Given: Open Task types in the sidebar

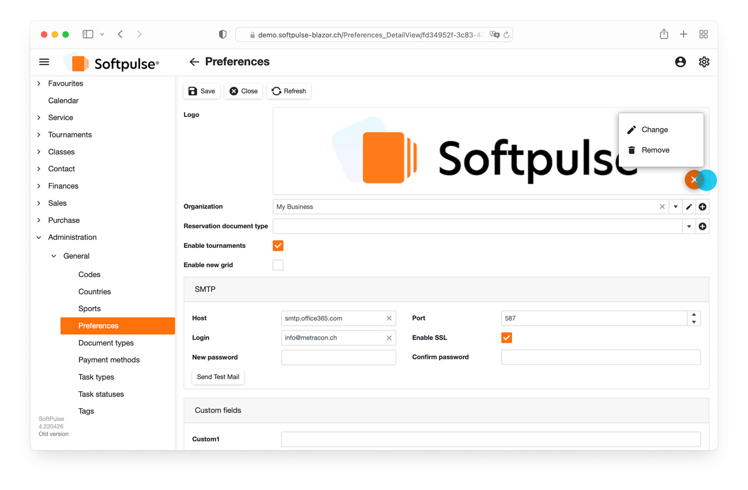Looking at the screenshot, I should [96, 377].
